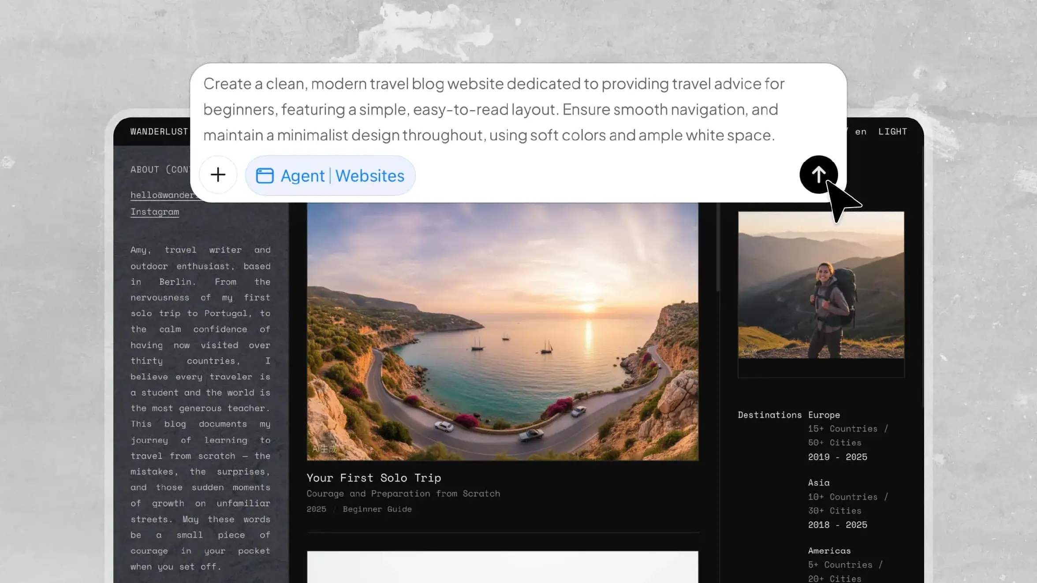Click the 'Beginner Guide' tag
The width and height of the screenshot is (1037, 583).
(x=377, y=509)
